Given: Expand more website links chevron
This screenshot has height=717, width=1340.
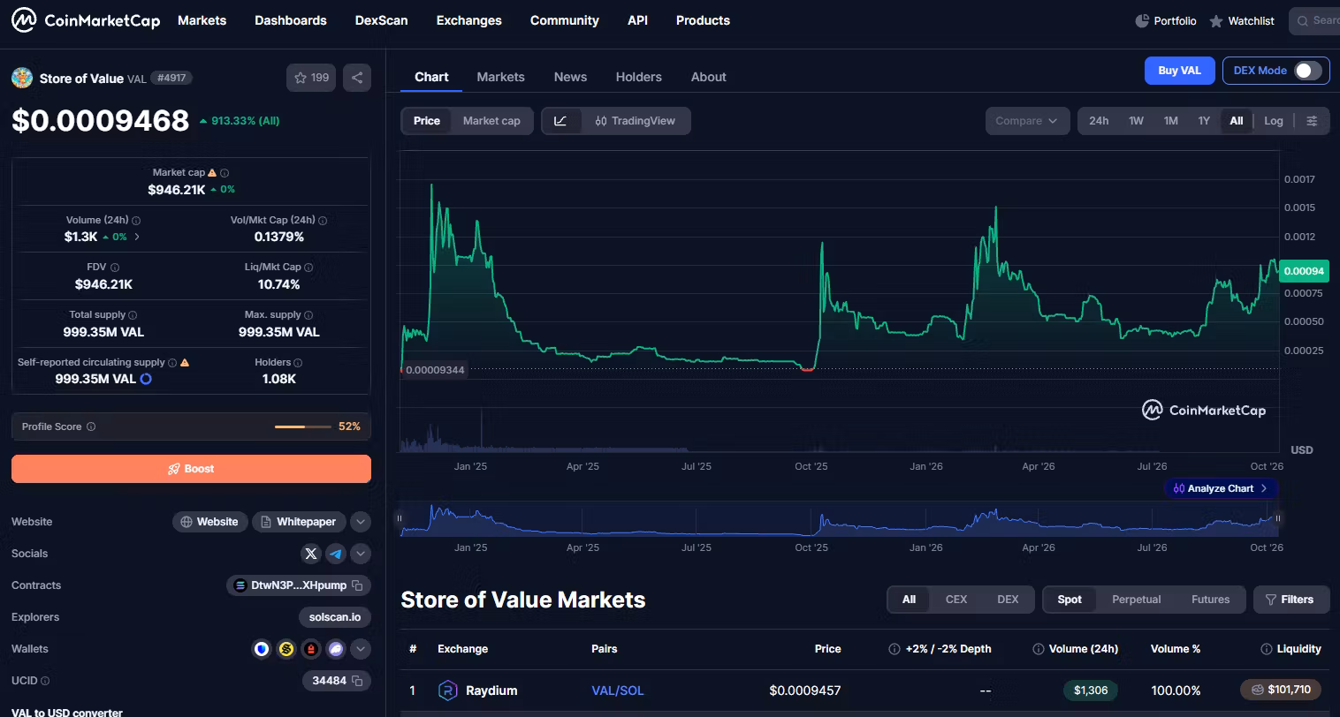Looking at the screenshot, I should (x=361, y=522).
